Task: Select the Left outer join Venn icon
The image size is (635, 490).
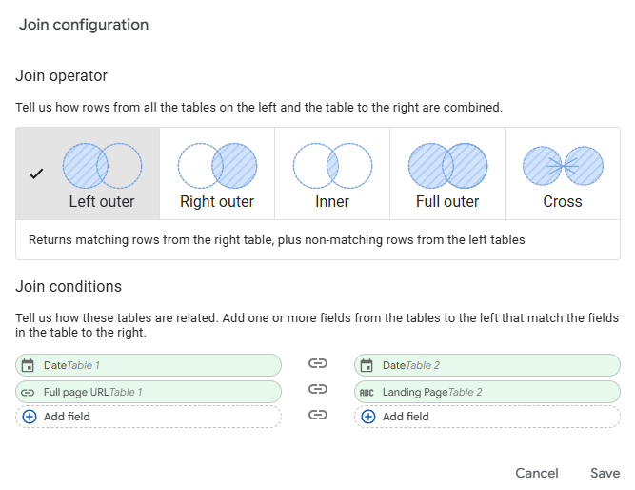Action: [102, 166]
